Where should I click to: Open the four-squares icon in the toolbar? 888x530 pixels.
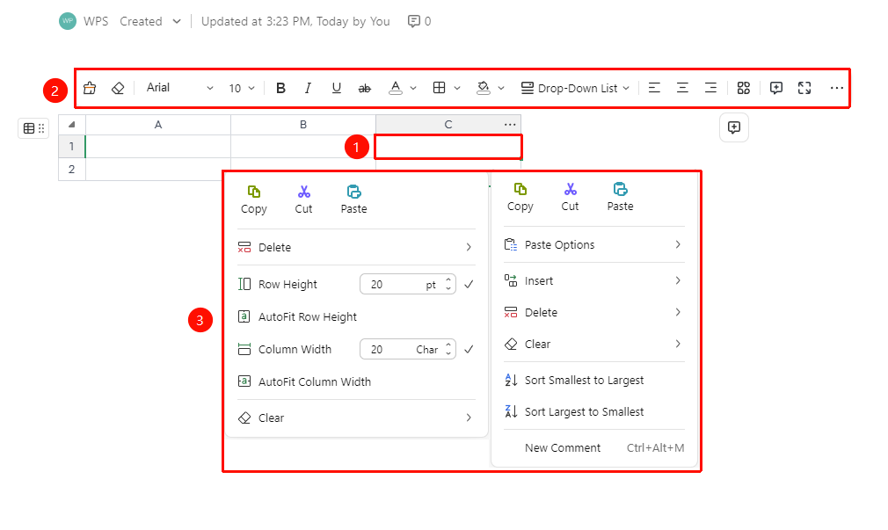(743, 88)
